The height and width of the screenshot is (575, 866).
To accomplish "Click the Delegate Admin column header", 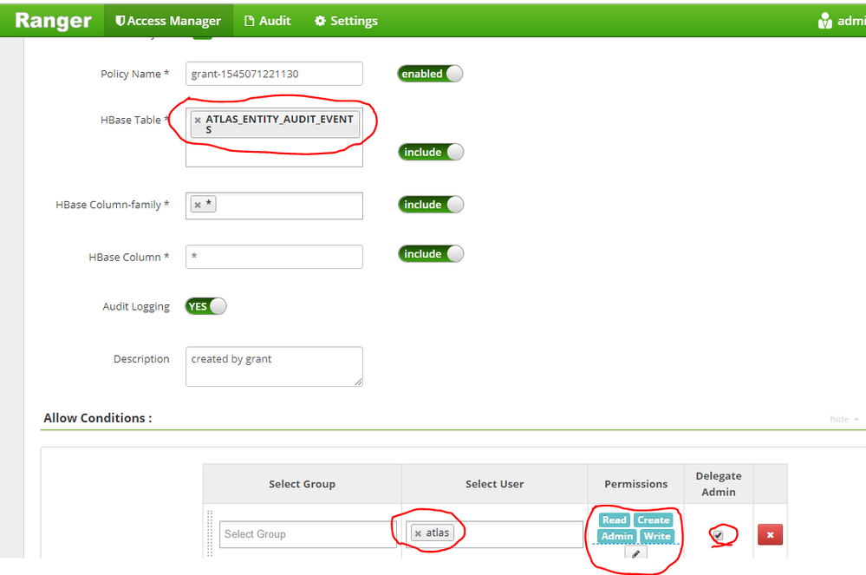I will coord(719,484).
